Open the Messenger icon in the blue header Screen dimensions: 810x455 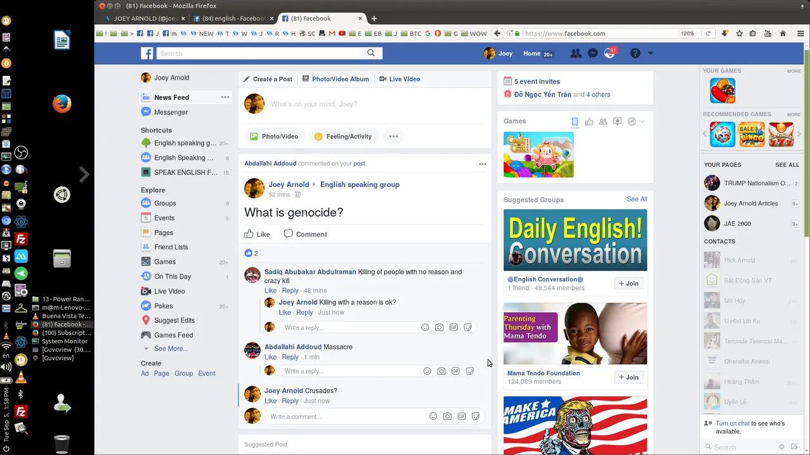(593, 54)
